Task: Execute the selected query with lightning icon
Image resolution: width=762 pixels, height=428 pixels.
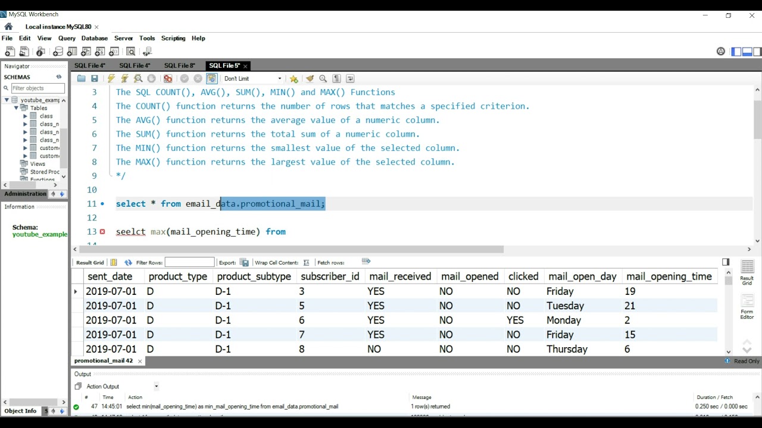Action: 111,78
